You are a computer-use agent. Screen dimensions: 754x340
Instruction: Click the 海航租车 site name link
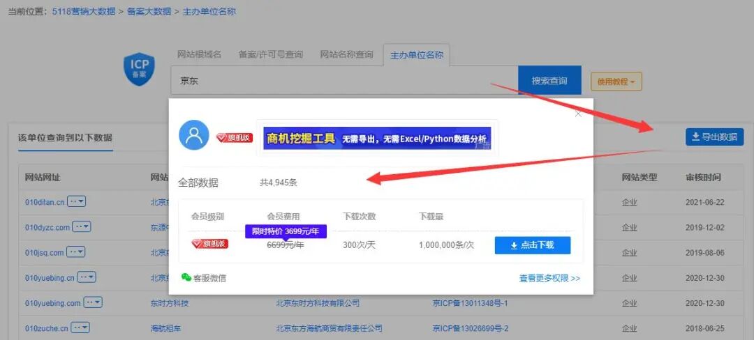pos(166,328)
